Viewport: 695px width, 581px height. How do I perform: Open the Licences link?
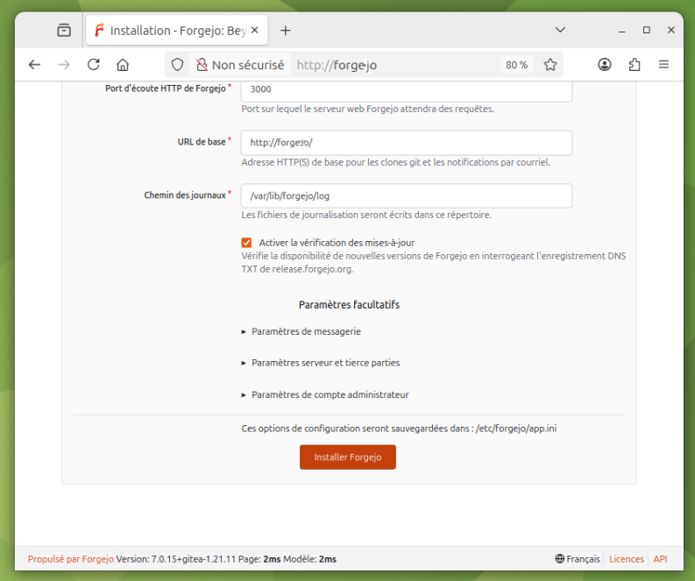coord(627,559)
